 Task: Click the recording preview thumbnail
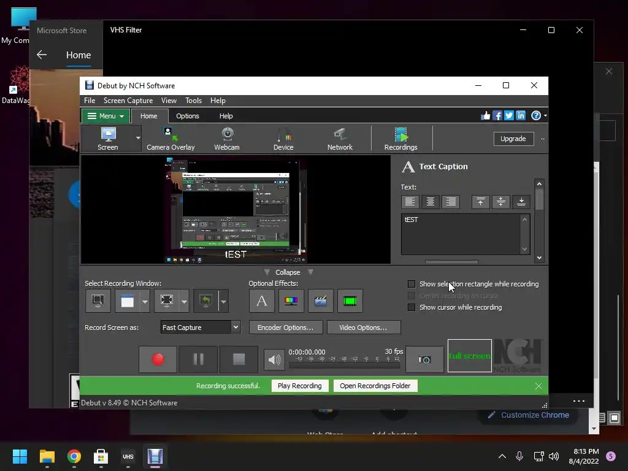(x=235, y=210)
